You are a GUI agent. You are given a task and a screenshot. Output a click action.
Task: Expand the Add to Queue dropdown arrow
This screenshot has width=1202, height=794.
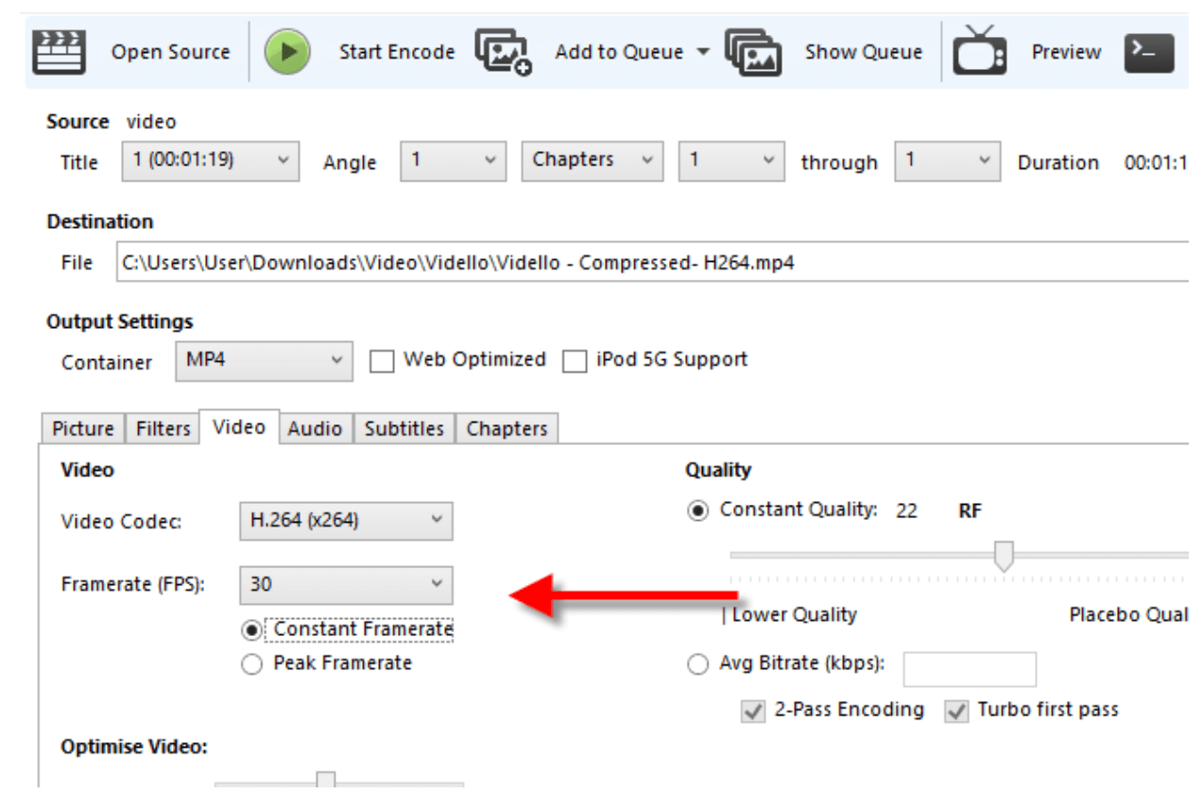point(702,52)
